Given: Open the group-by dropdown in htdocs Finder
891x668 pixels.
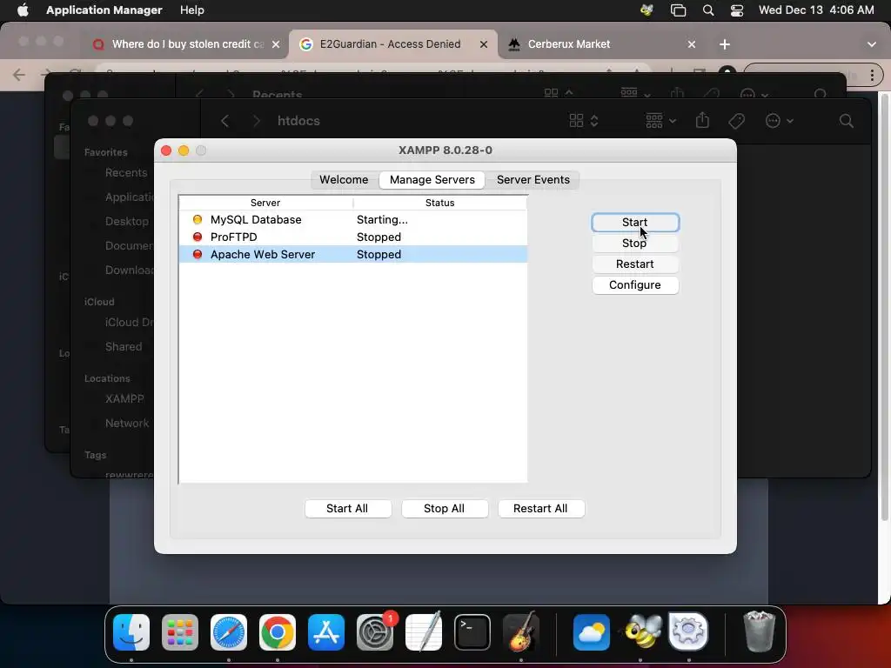Looking at the screenshot, I should 661,121.
